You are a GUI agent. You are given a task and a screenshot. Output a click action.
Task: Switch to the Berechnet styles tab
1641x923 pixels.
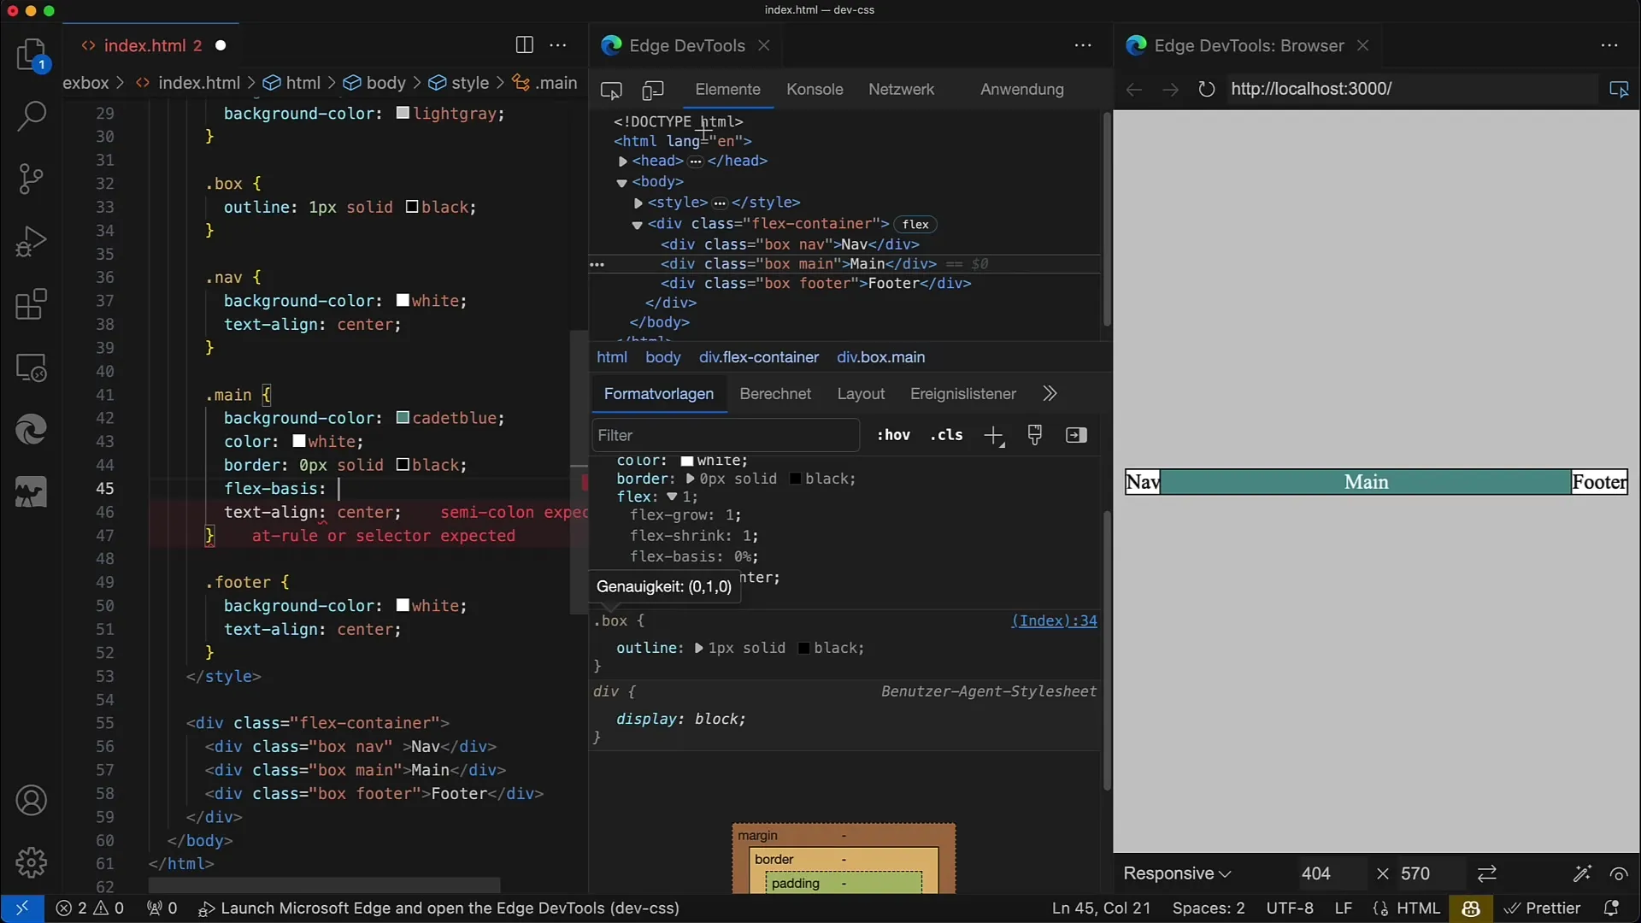(775, 394)
